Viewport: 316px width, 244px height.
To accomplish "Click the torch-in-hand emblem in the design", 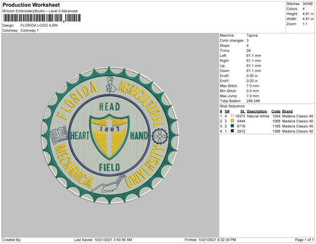I will coord(111,85).
